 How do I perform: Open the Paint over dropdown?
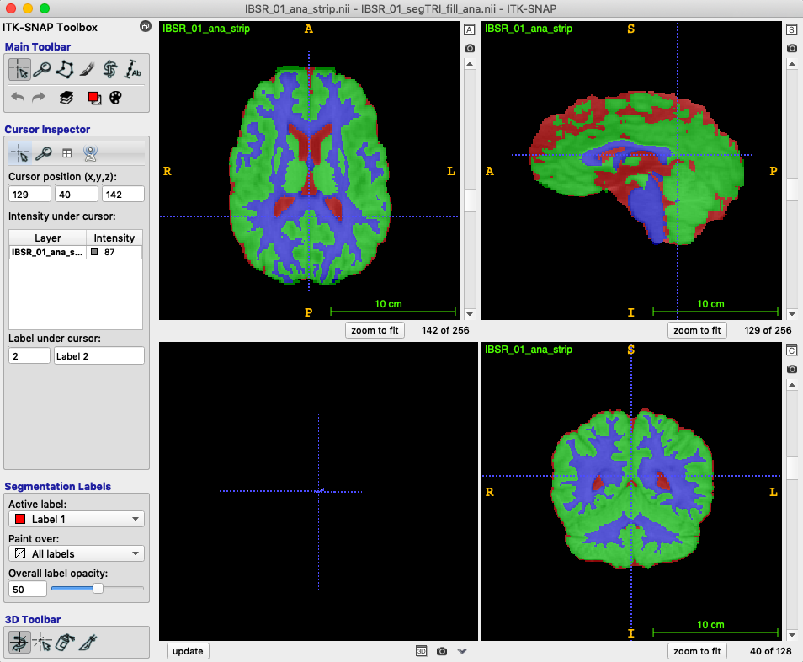(x=77, y=553)
